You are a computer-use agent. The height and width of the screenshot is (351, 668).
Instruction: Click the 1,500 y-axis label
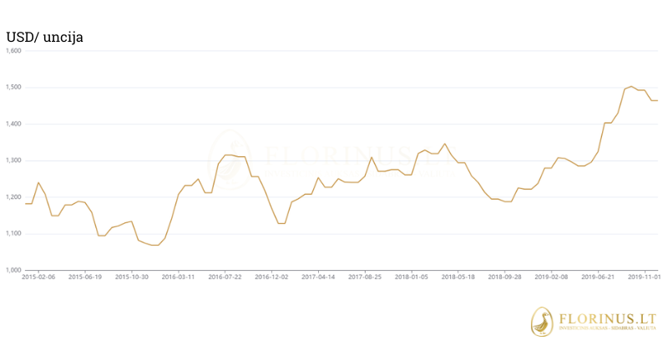tap(13, 88)
